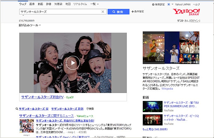Switch to the 動画 video tab
This screenshot has width=214, height=138.
pyautogui.click(x=40, y=4)
